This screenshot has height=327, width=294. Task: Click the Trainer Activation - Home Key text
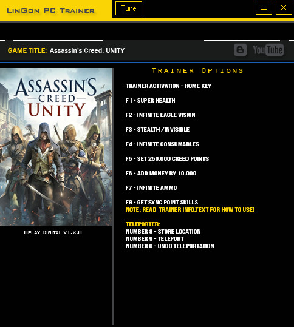coord(168,86)
